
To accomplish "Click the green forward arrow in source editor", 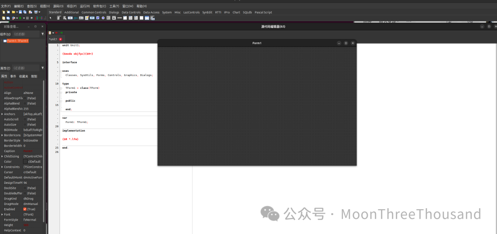I will [61, 33].
